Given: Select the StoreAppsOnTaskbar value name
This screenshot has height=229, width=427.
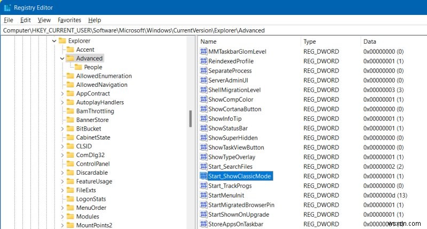Looking at the screenshot, I should 236,224.
